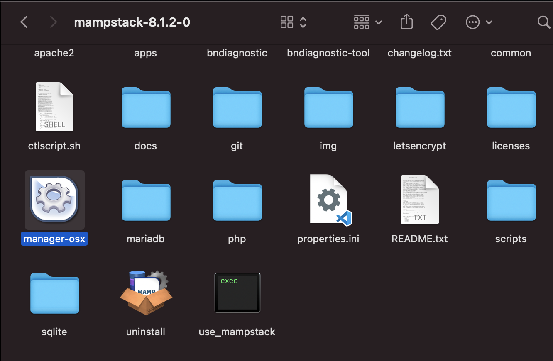This screenshot has width=553, height=361.
Task: Open the group-by options icon
Action: pos(361,22)
